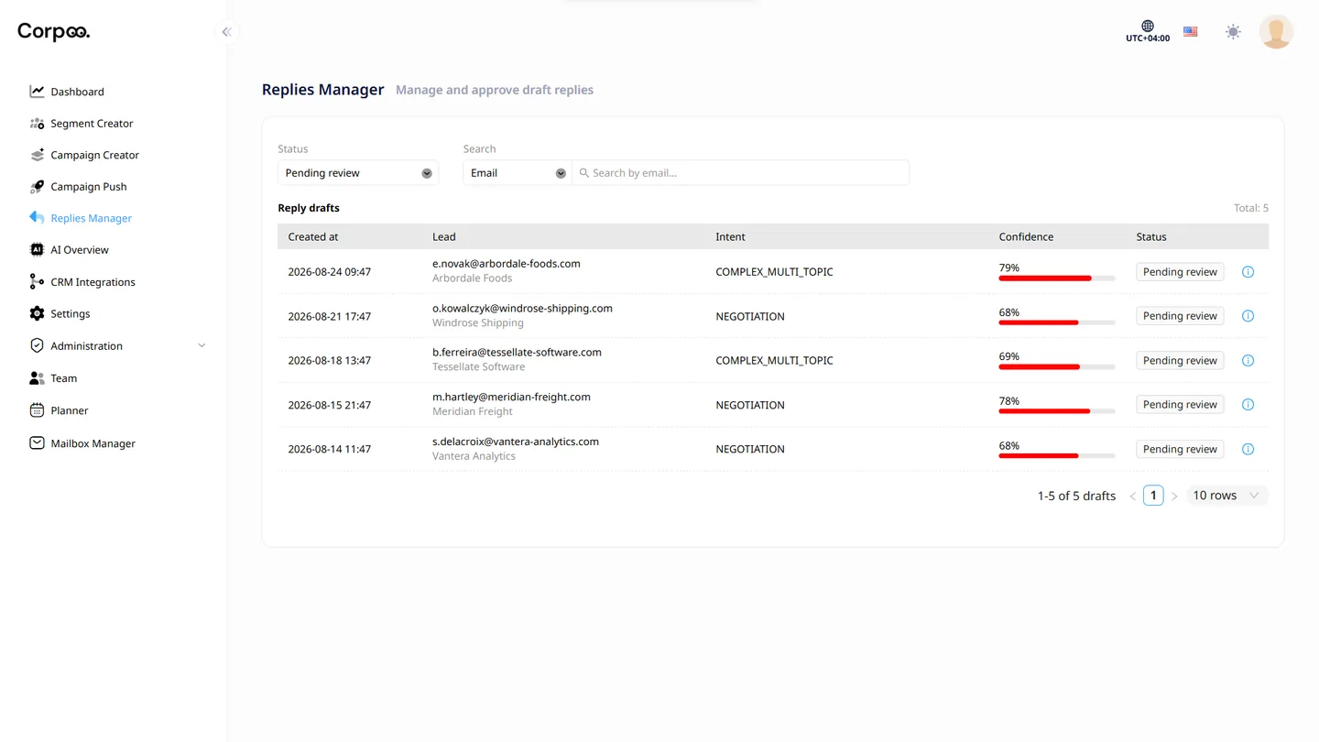Click Pending review tag for Meridian Freight

[x=1180, y=405]
